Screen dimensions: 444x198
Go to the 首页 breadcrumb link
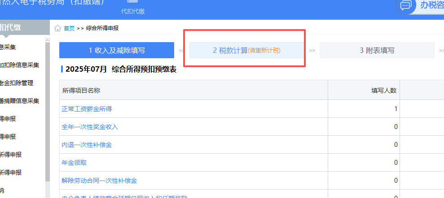[69, 28]
